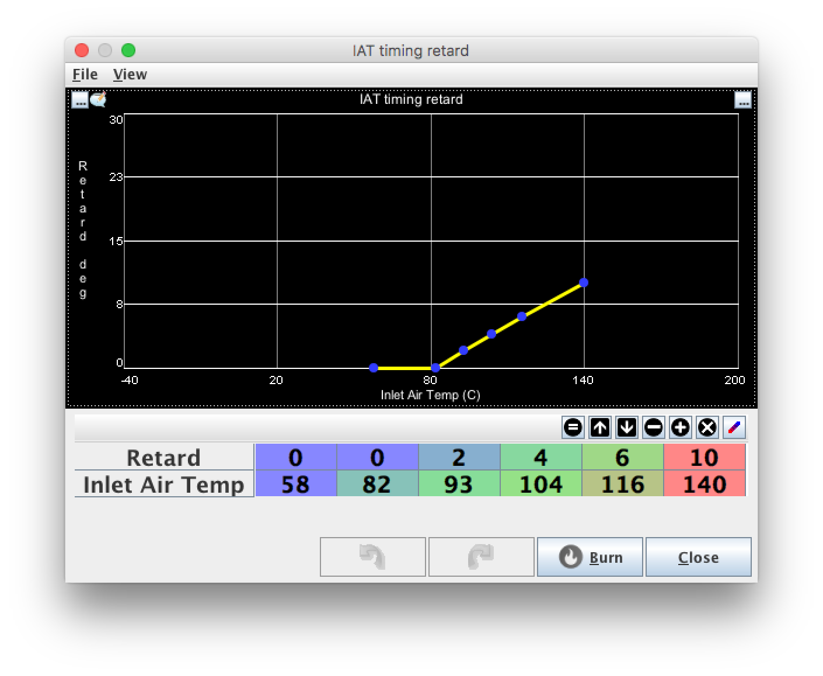Select the Retard cell showing 2
The height and width of the screenshot is (676, 823).
tap(459, 457)
